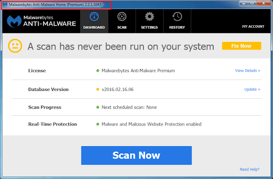The width and height of the screenshot is (273, 179).
Task: Click the yellow neutral face status icon
Action: pyautogui.click(x=15, y=46)
